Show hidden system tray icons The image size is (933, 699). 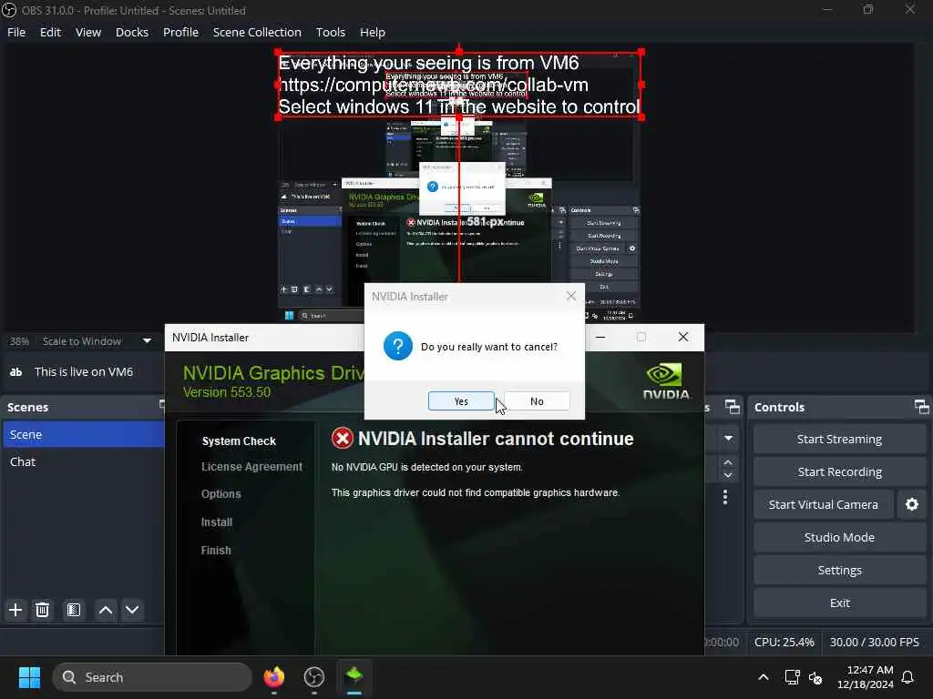pos(763,677)
